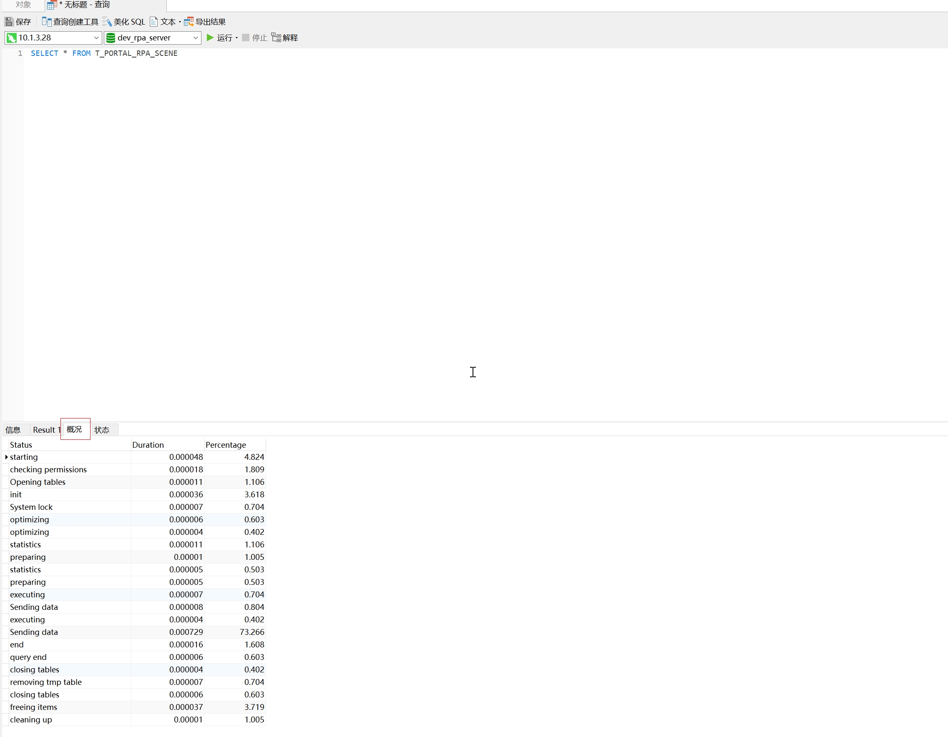Screen dimensions: 948x737
Task: Switch to the 对象 tab
Action: (x=23, y=5)
